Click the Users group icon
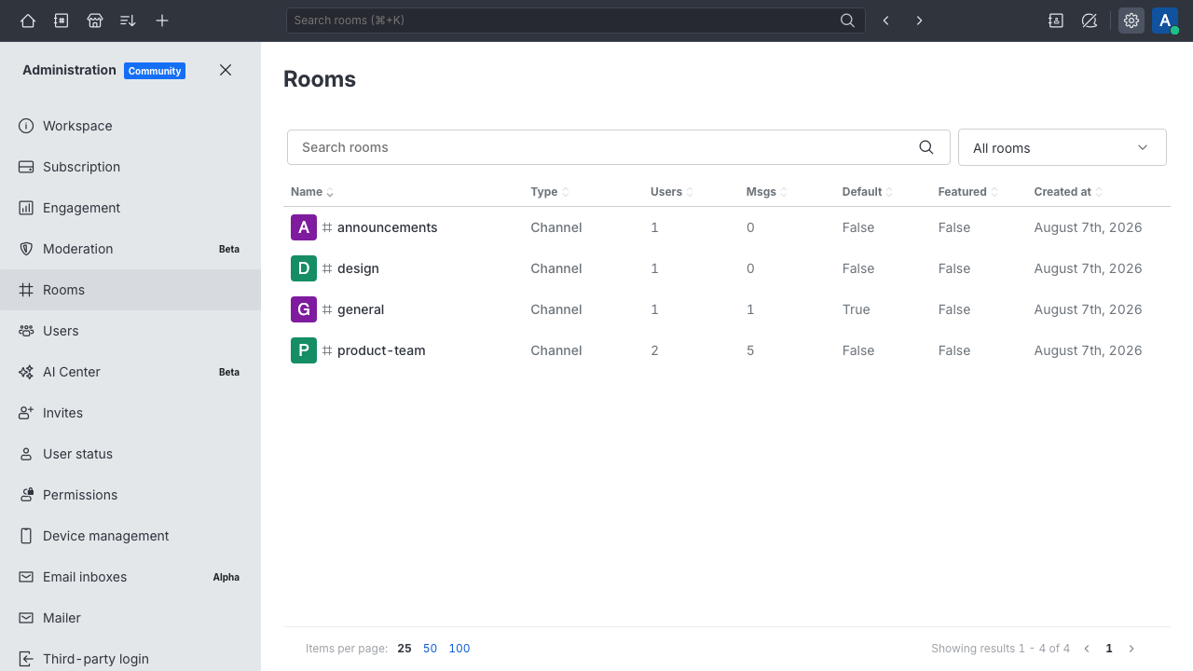This screenshot has height=671, width=1193. (26, 331)
